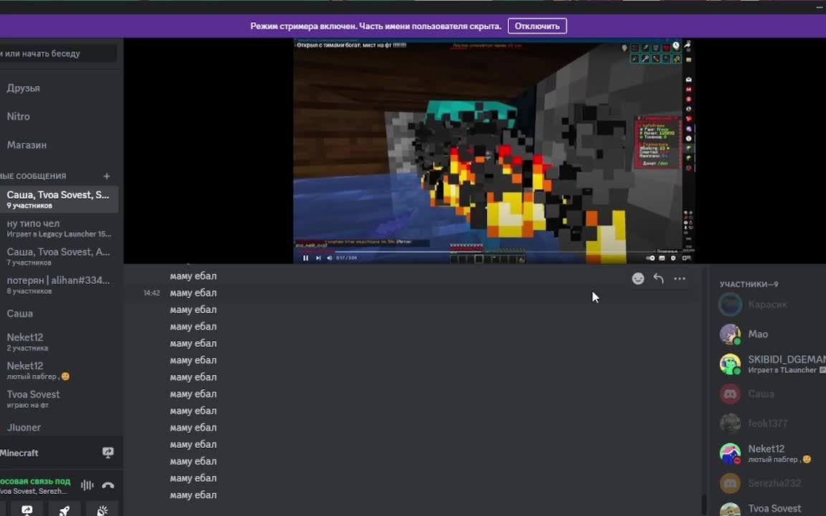
Task: Open group Саша, Tvoa Sovest, A... 7 участников
Action: point(59,257)
